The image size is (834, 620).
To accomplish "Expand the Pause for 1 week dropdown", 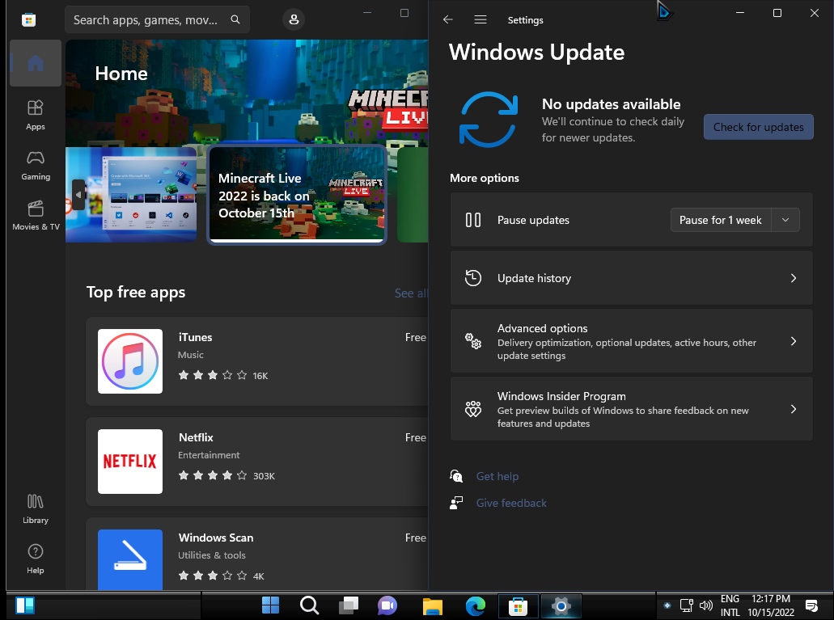I will pos(785,220).
